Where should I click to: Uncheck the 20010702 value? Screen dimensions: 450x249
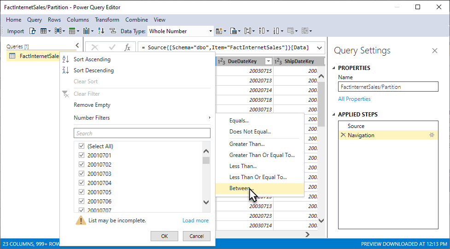(x=82, y=165)
